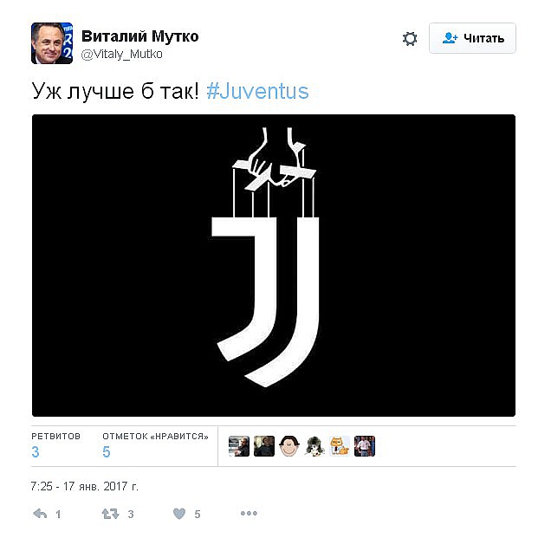551x538 pixels.
Task: Click the second liker's dark avatar
Action: click(x=264, y=446)
